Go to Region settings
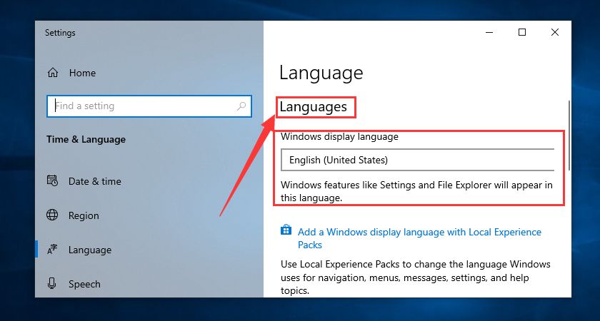 click(84, 215)
